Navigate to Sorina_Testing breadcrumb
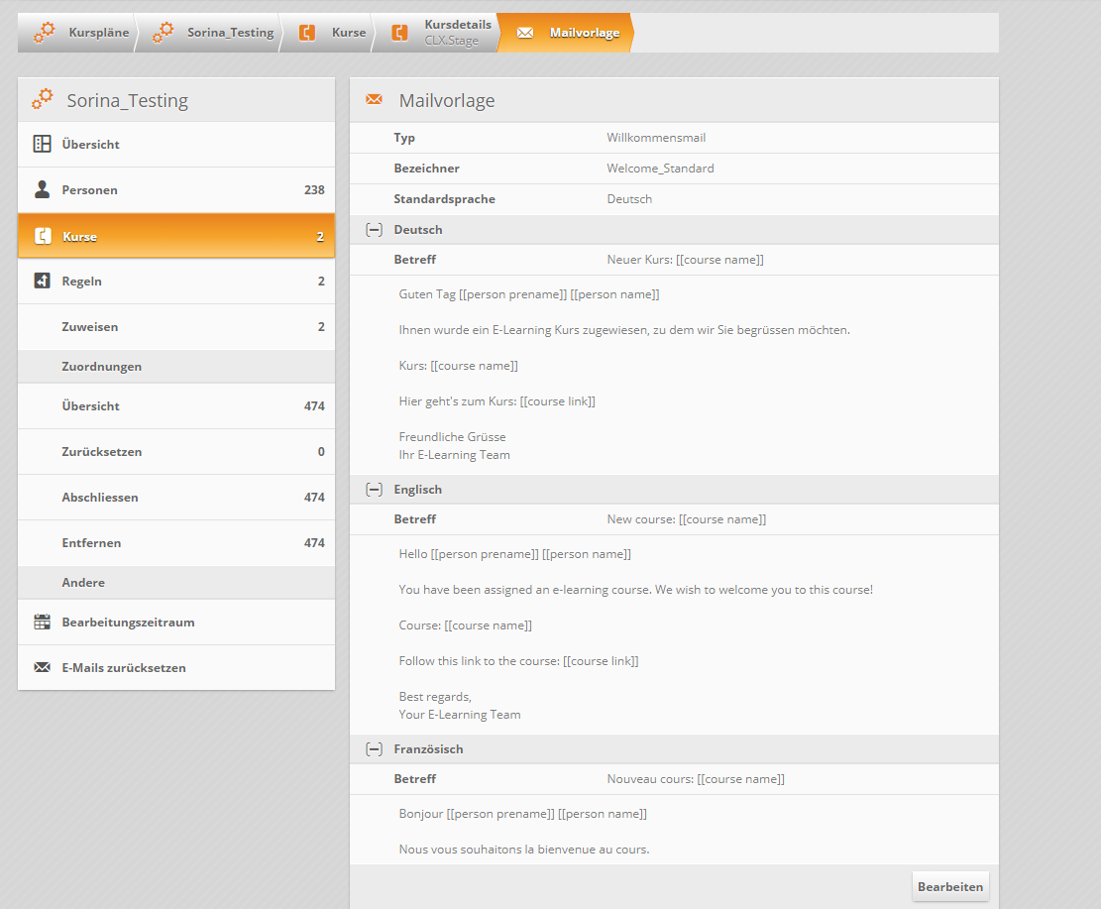The width and height of the screenshot is (1101, 909). coord(229,33)
